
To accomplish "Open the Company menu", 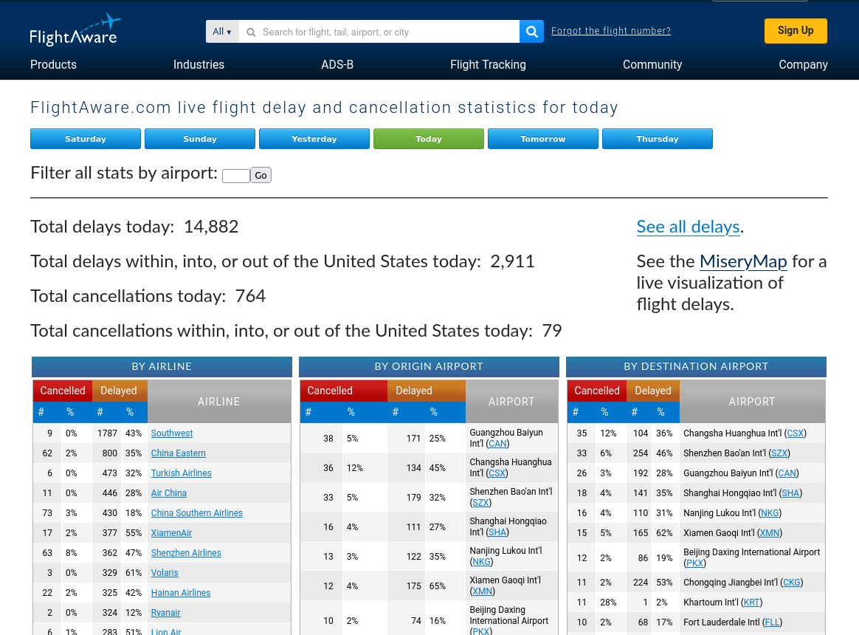I will click(x=803, y=65).
